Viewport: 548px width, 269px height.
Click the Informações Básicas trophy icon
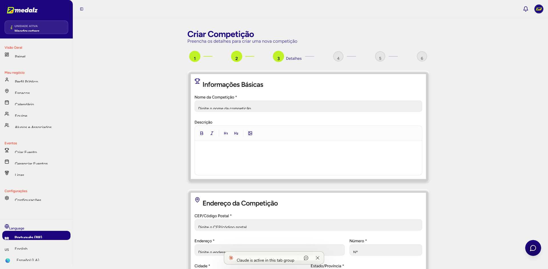point(197,81)
